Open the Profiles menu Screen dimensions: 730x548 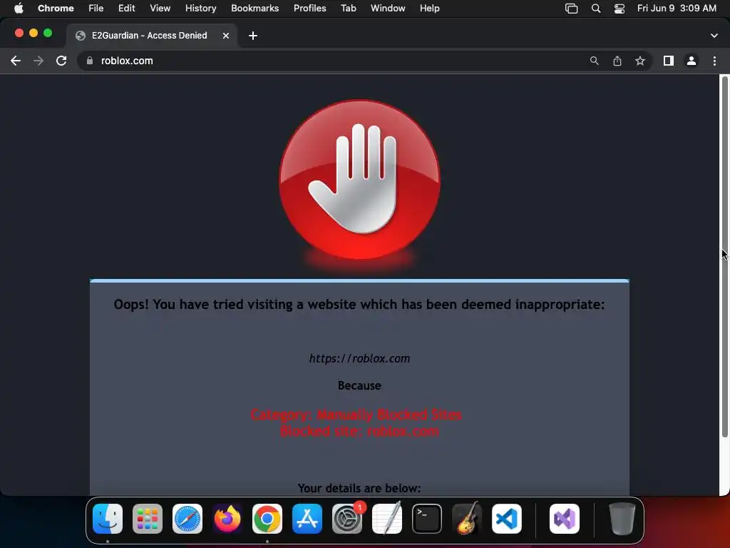(309, 9)
